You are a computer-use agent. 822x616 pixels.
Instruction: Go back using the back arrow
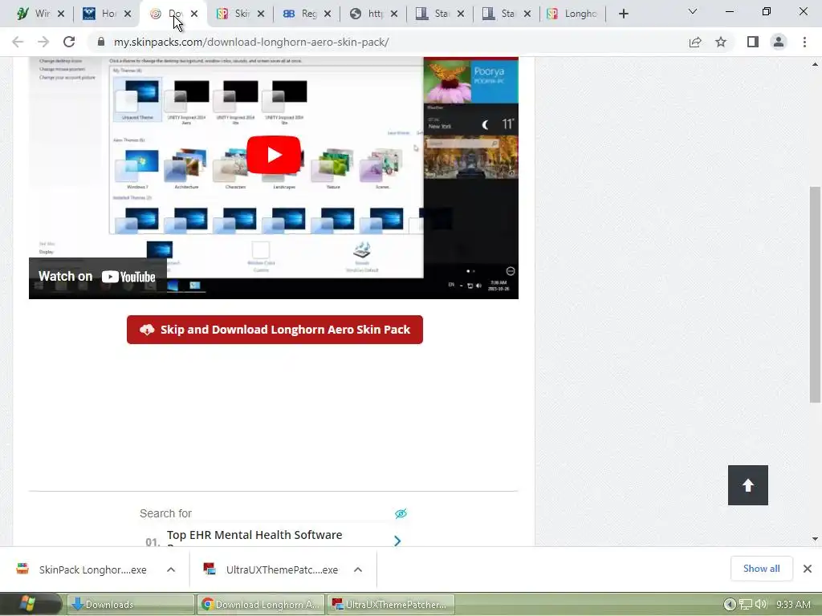[18, 42]
